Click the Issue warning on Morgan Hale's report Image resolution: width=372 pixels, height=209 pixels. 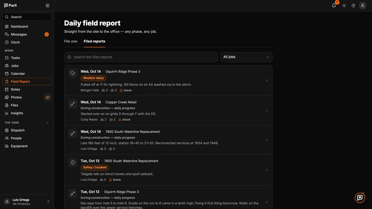coord(126,90)
